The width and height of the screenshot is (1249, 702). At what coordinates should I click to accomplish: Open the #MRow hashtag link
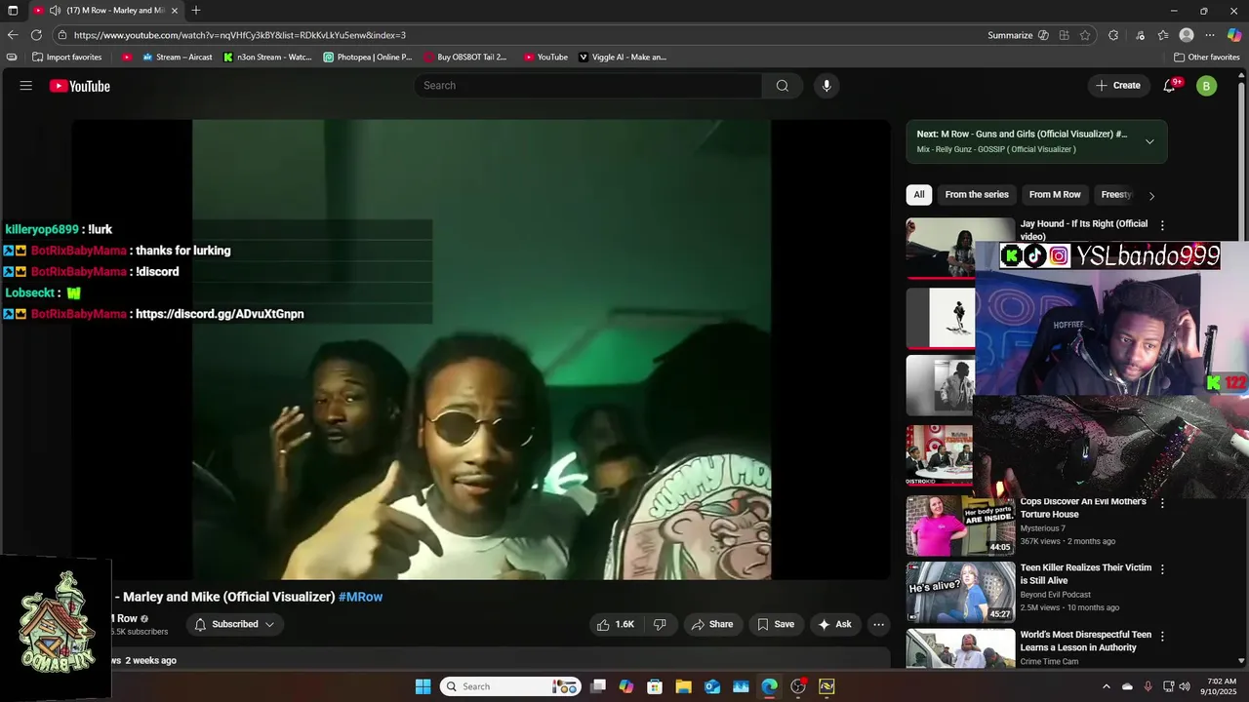coord(360,597)
